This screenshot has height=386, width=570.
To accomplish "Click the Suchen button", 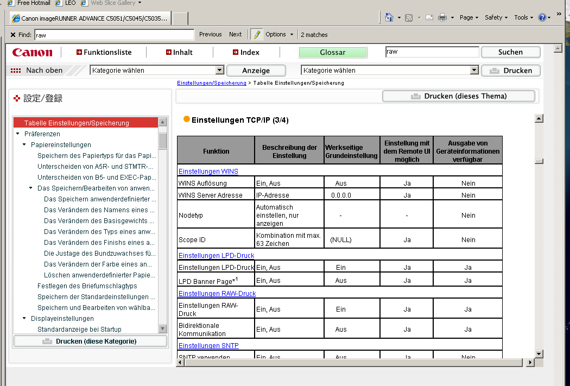I will (x=510, y=52).
